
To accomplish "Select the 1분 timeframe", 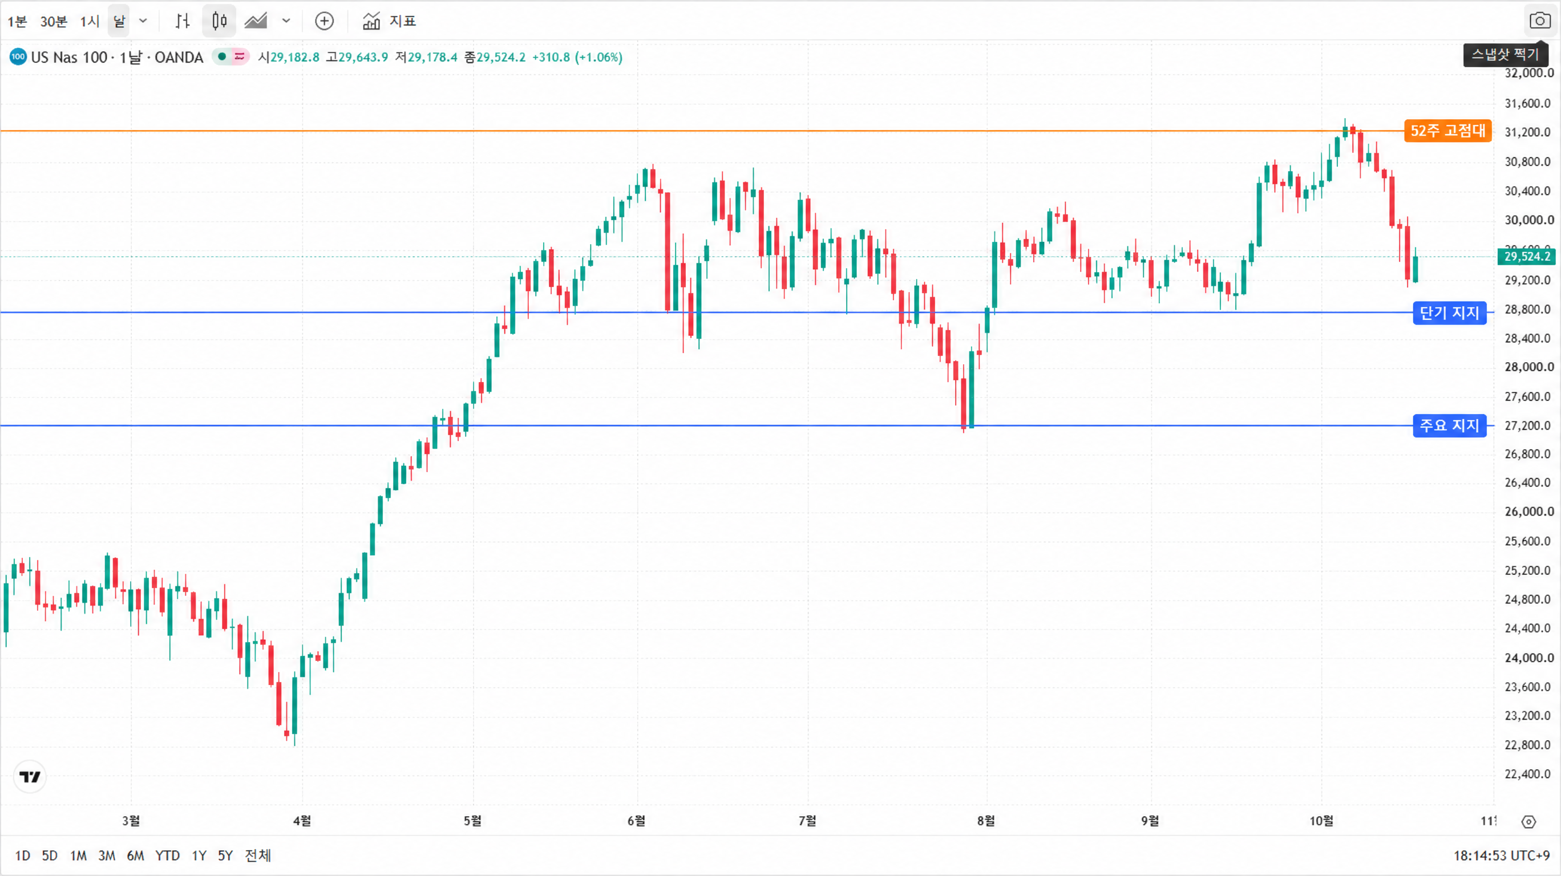I will pyautogui.click(x=17, y=22).
